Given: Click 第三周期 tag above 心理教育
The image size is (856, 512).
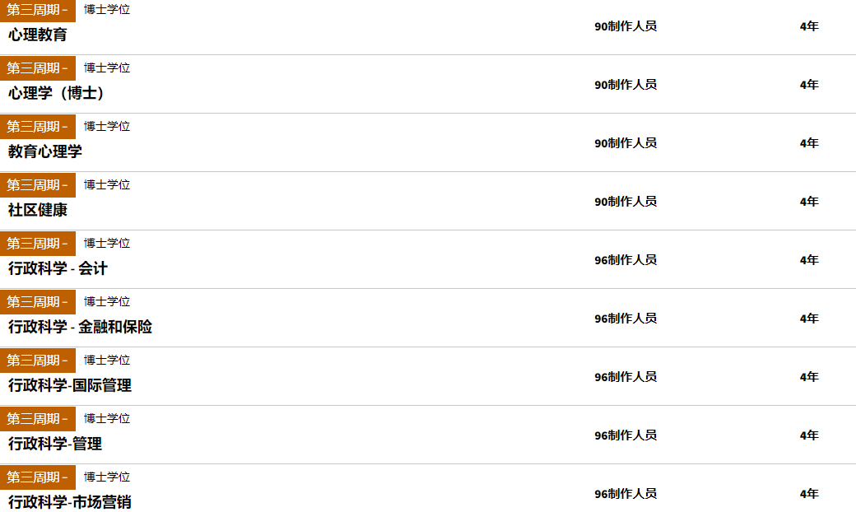Looking at the screenshot, I should [x=38, y=10].
